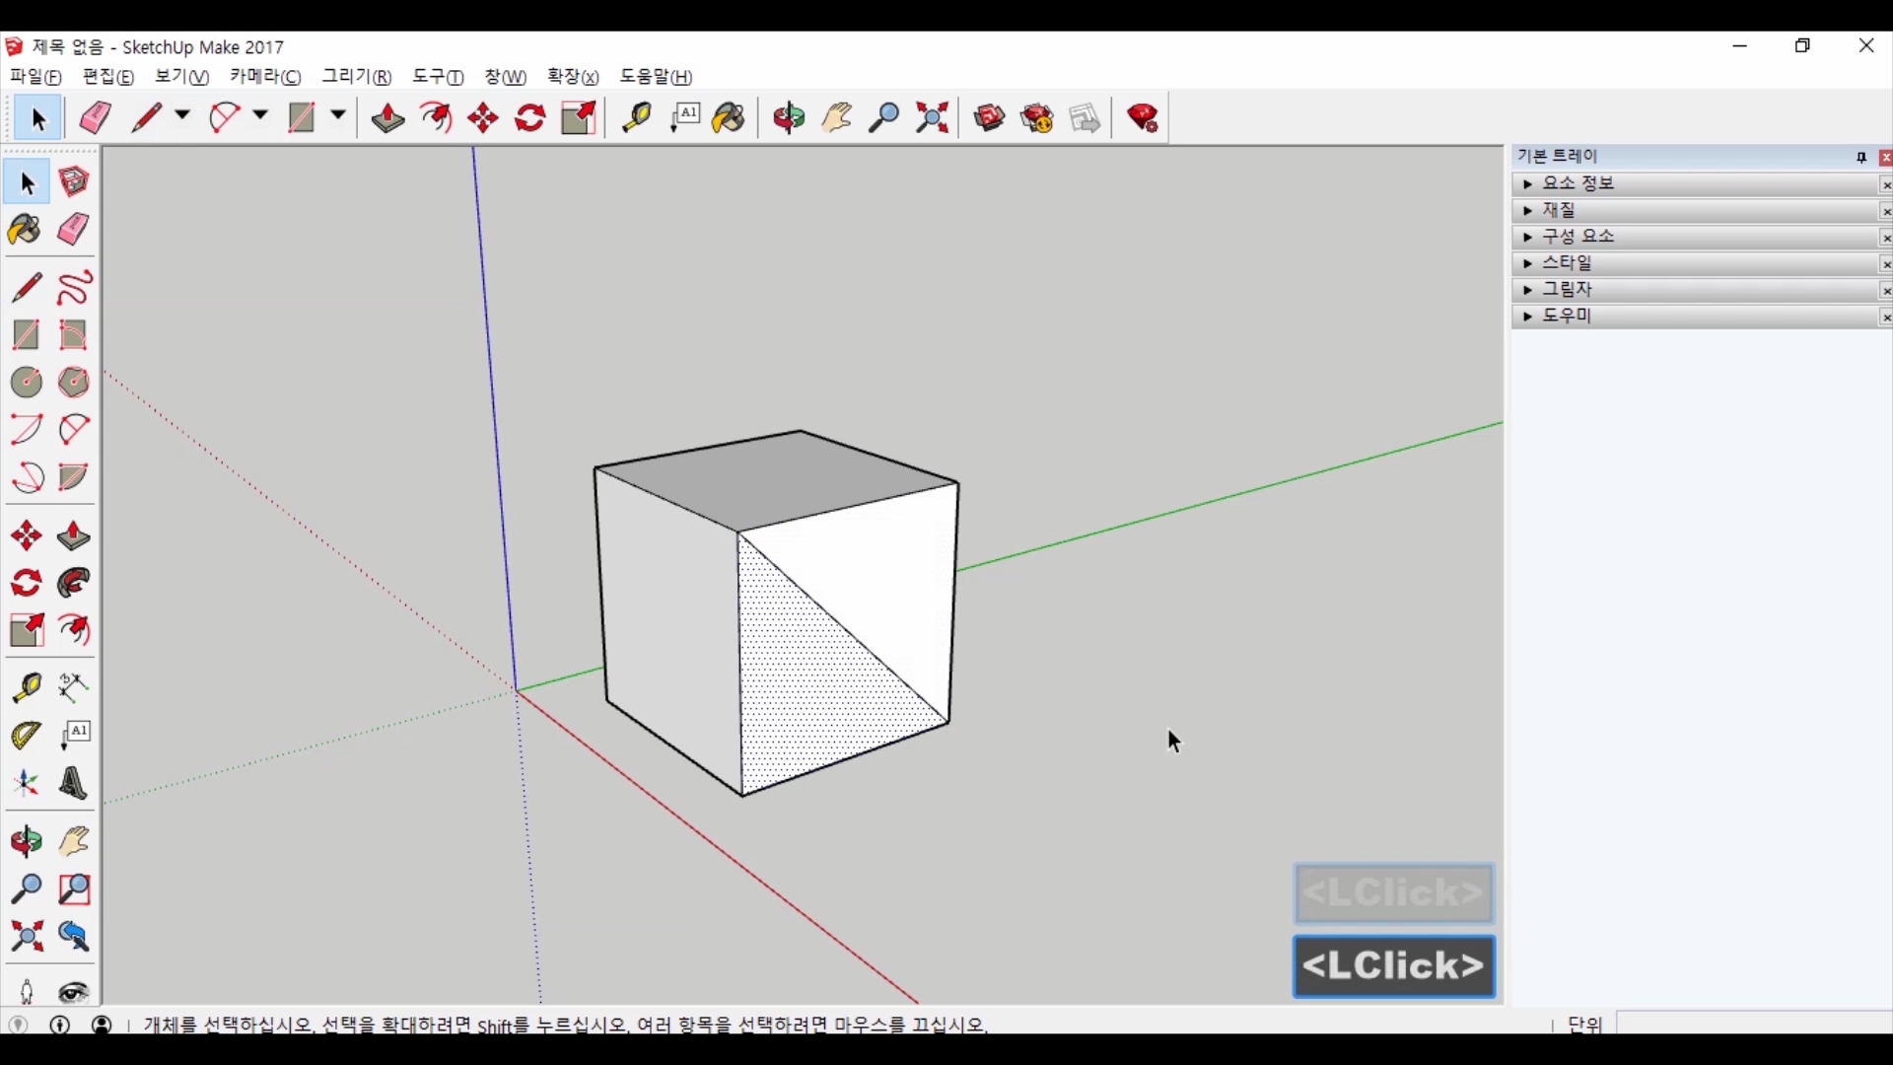Open the 카메라(C) menu
1893x1065 pixels.
pos(265,77)
